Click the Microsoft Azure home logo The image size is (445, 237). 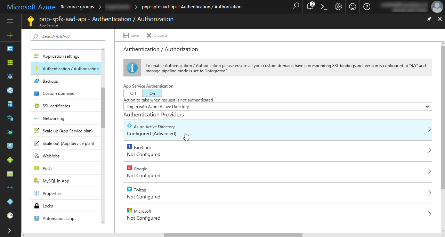coord(31,7)
